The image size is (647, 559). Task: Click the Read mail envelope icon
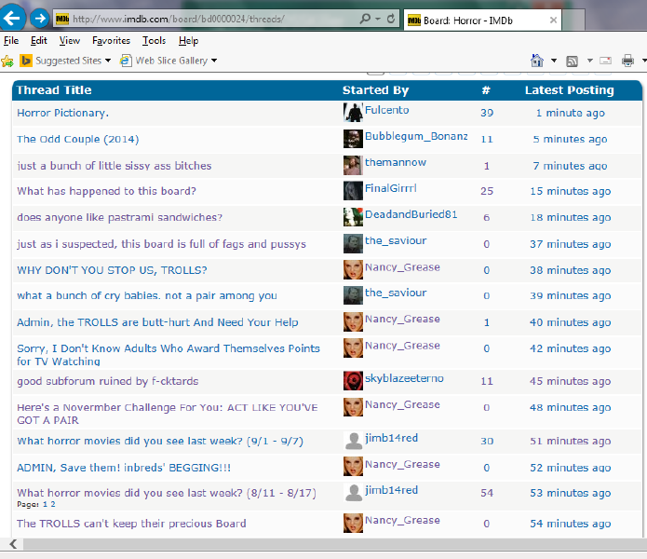pos(605,61)
